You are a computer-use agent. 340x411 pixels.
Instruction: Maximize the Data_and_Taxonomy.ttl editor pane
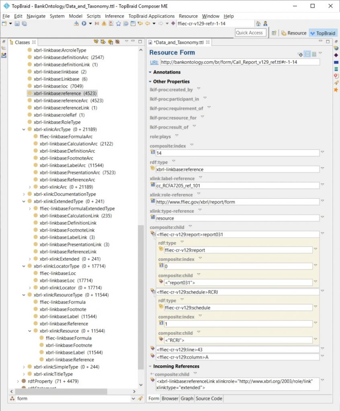pyautogui.click(x=328, y=41)
